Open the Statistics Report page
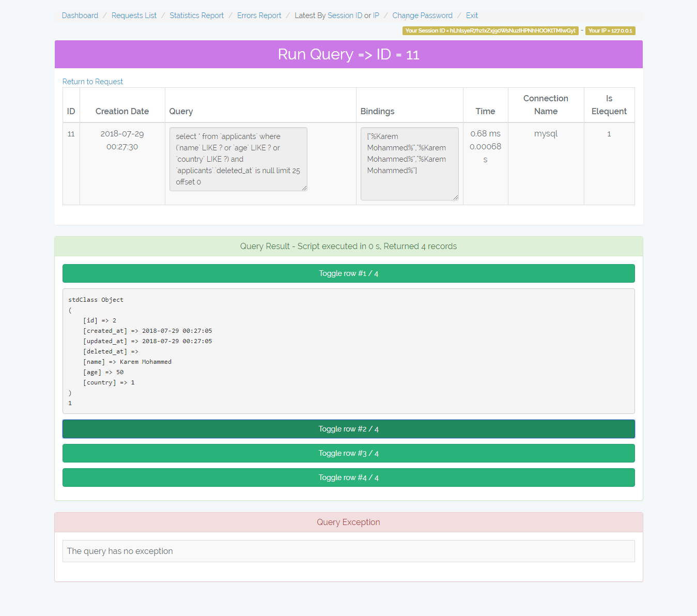The height and width of the screenshot is (616, 697). pos(196,16)
